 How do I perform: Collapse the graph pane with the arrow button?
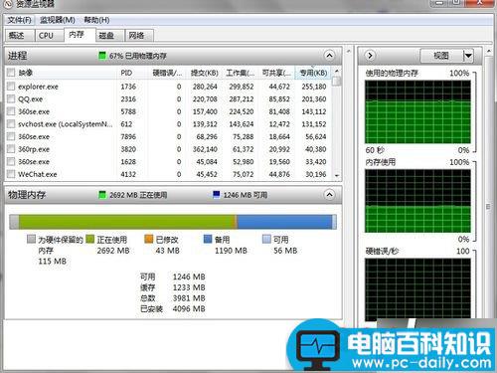pyautogui.click(x=370, y=56)
